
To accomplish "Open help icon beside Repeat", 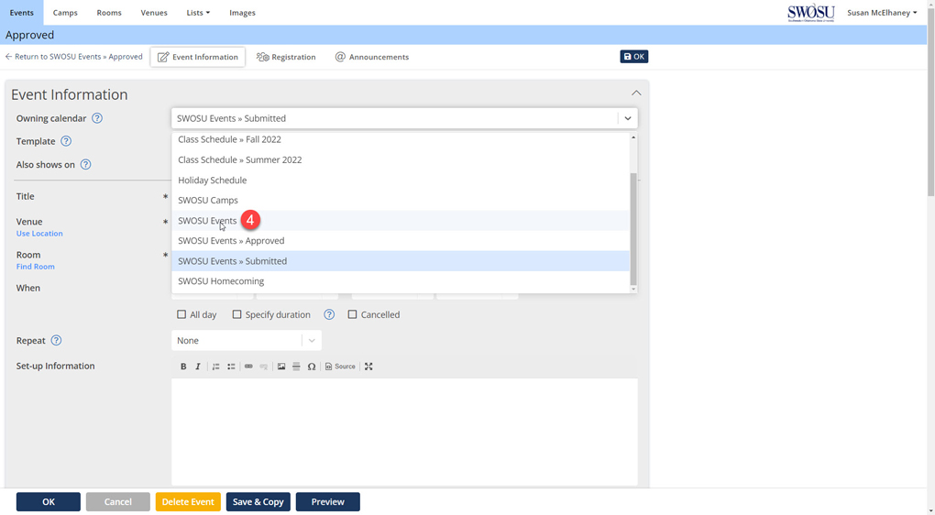I will [x=56, y=340].
